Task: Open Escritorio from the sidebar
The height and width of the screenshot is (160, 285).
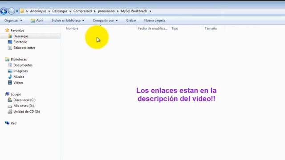Action: click(x=20, y=42)
